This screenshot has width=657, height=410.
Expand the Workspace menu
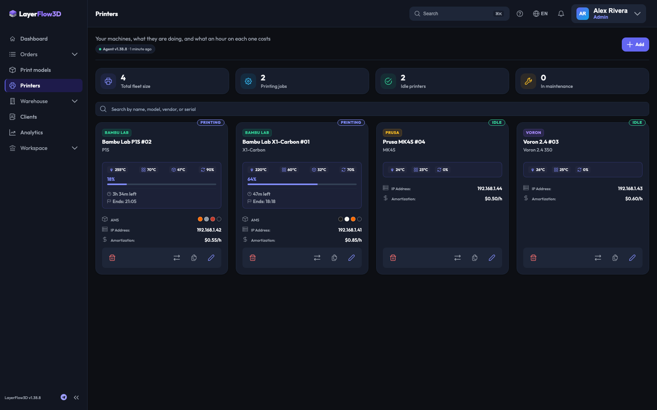[43, 148]
